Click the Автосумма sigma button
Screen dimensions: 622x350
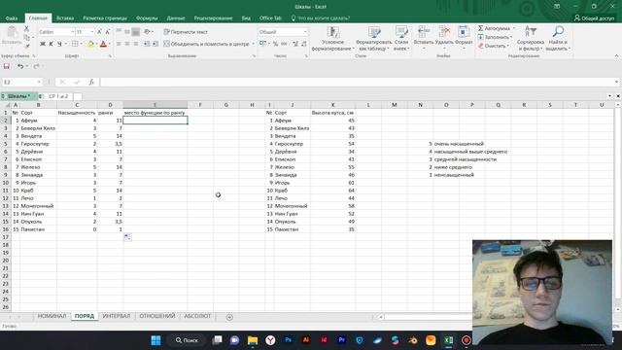pos(495,28)
